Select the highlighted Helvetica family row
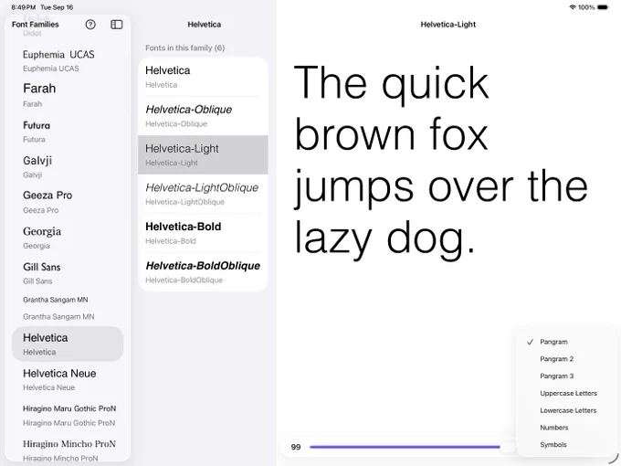Viewport: 621px width, 466px height. [68, 344]
